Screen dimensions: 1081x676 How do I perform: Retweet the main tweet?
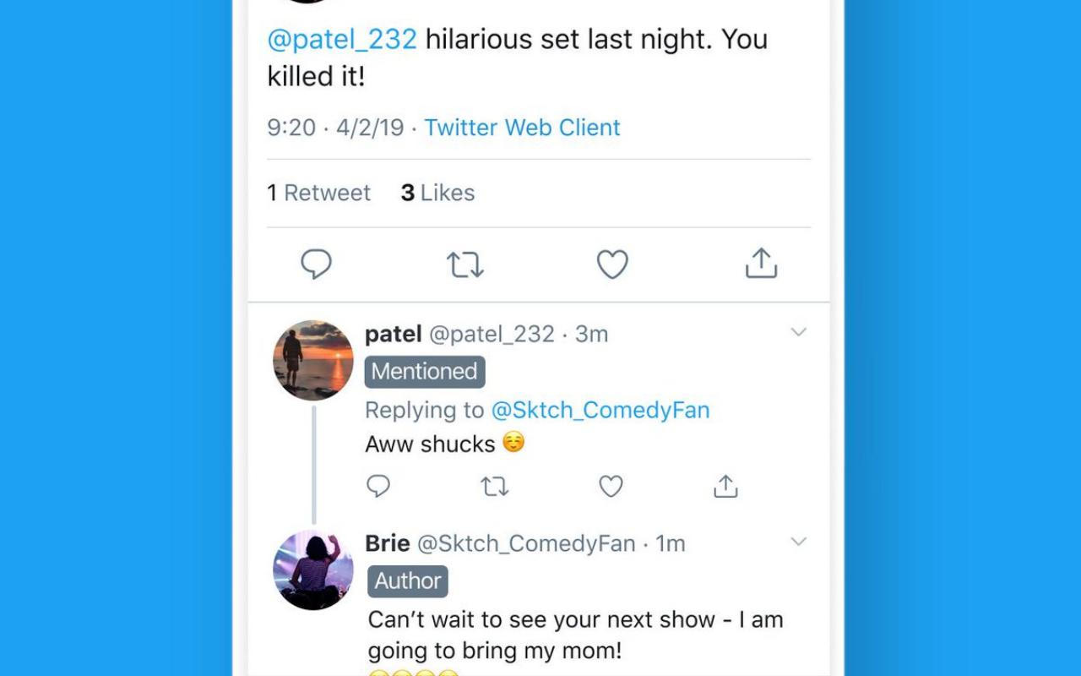tap(464, 264)
